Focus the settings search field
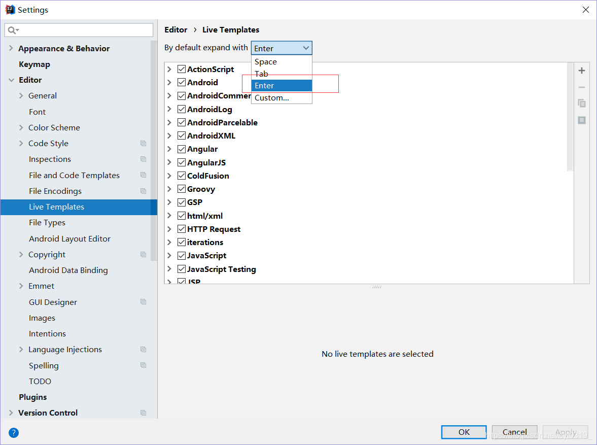The image size is (597, 445). (79, 30)
